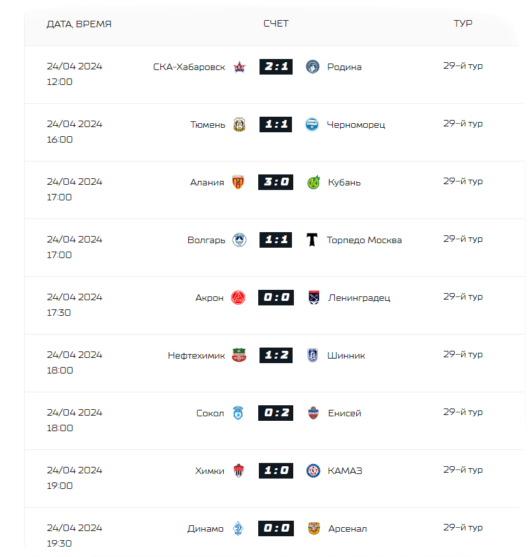Click the Динамо diamond logo

tap(237, 528)
